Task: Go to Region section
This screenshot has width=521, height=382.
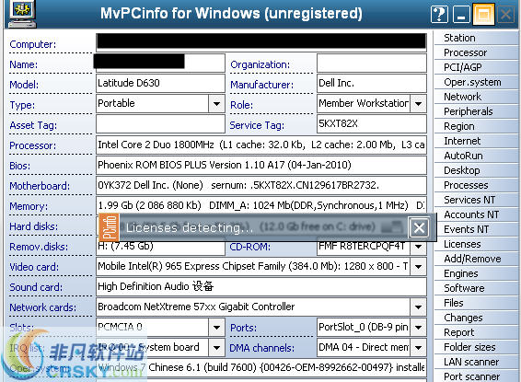Action: click(x=476, y=126)
